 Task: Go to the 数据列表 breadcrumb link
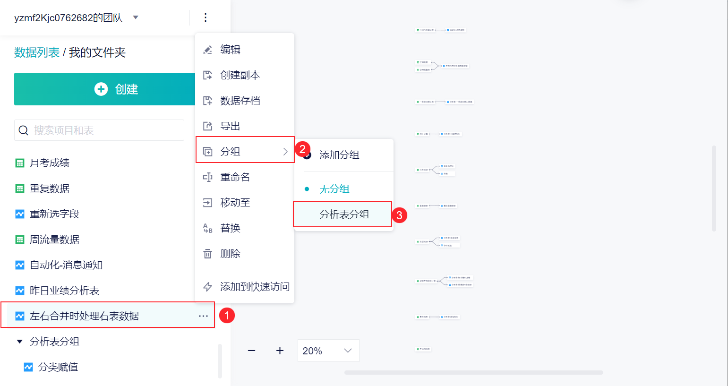pyautogui.click(x=37, y=52)
